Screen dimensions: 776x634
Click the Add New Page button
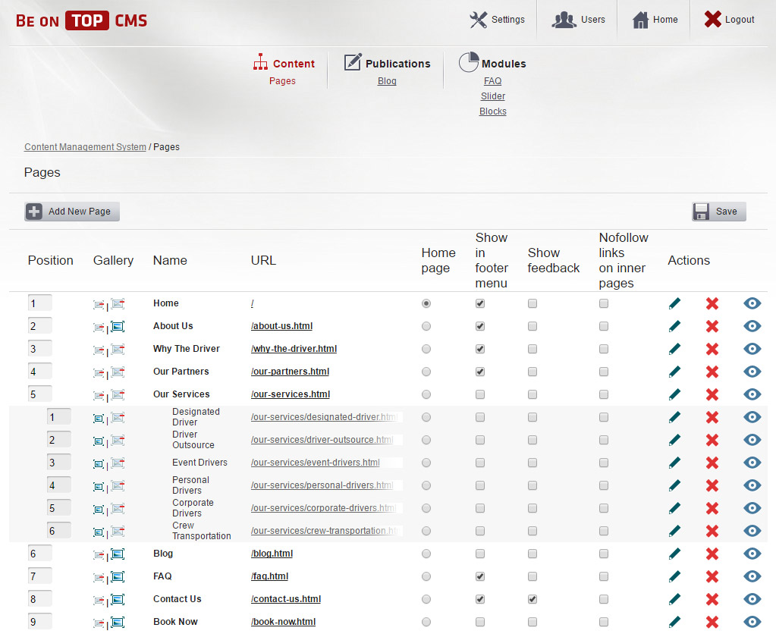point(72,212)
